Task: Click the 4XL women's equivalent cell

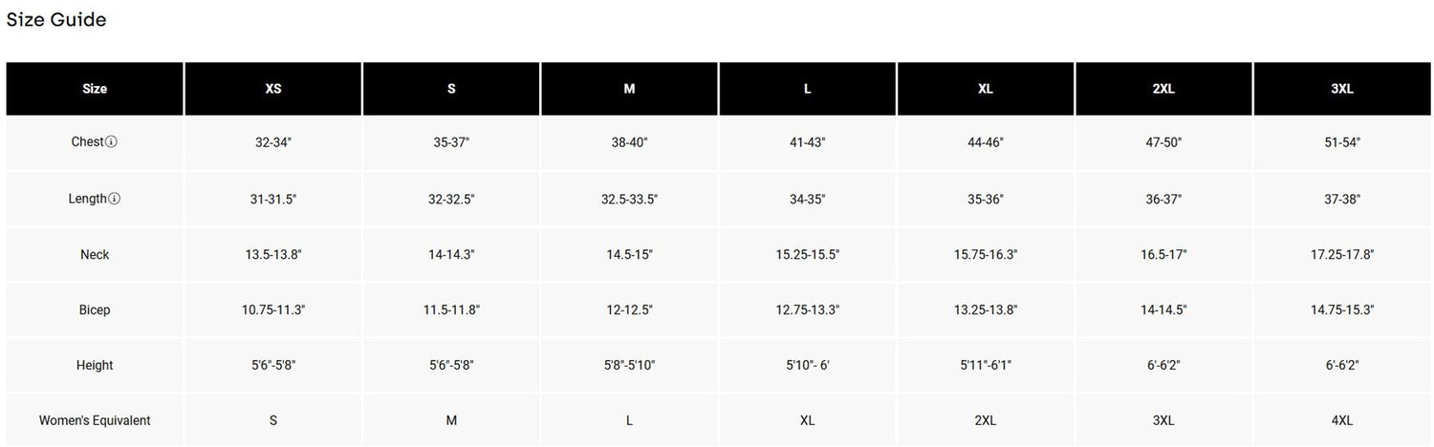Action: coord(1342,421)
